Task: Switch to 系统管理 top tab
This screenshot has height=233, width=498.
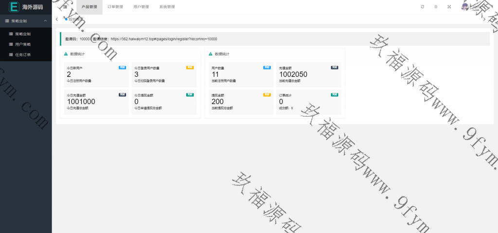Action: pos(167,7)
